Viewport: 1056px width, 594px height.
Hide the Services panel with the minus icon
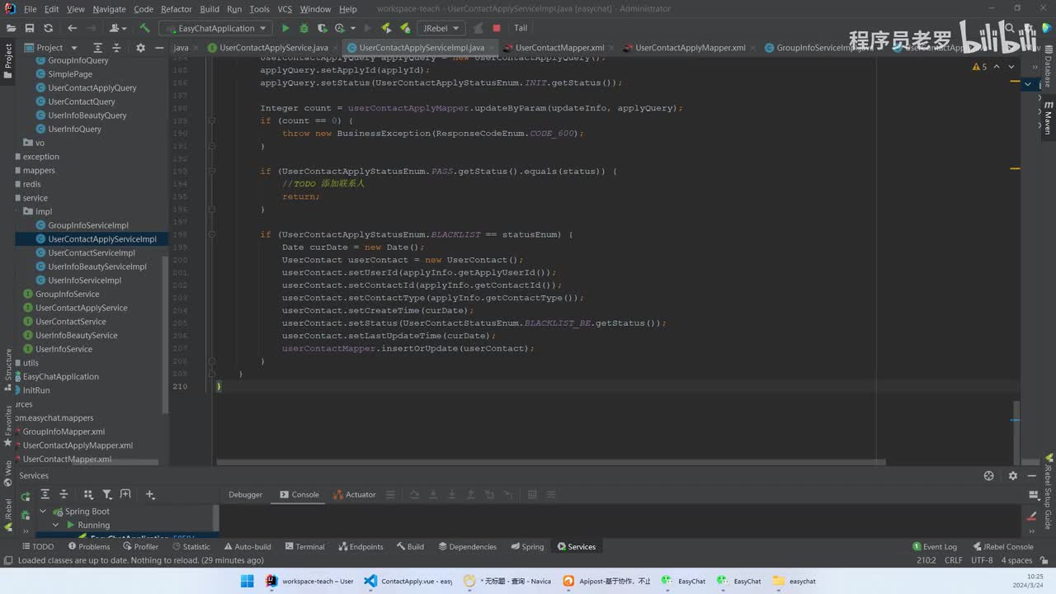coord(1031,476)
